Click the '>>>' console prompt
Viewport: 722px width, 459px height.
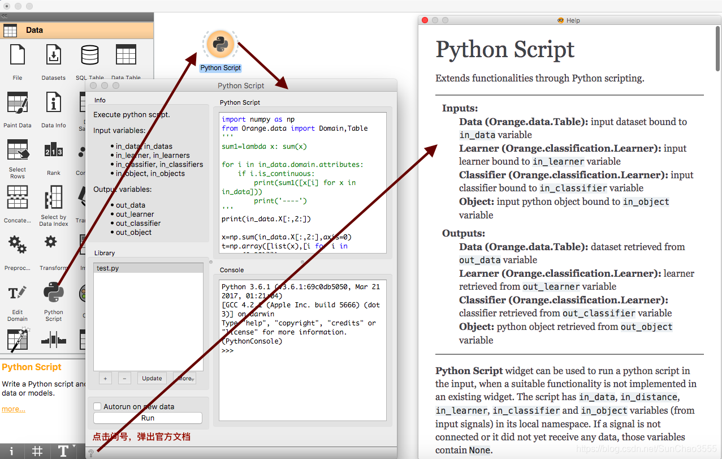click(227, 351)
